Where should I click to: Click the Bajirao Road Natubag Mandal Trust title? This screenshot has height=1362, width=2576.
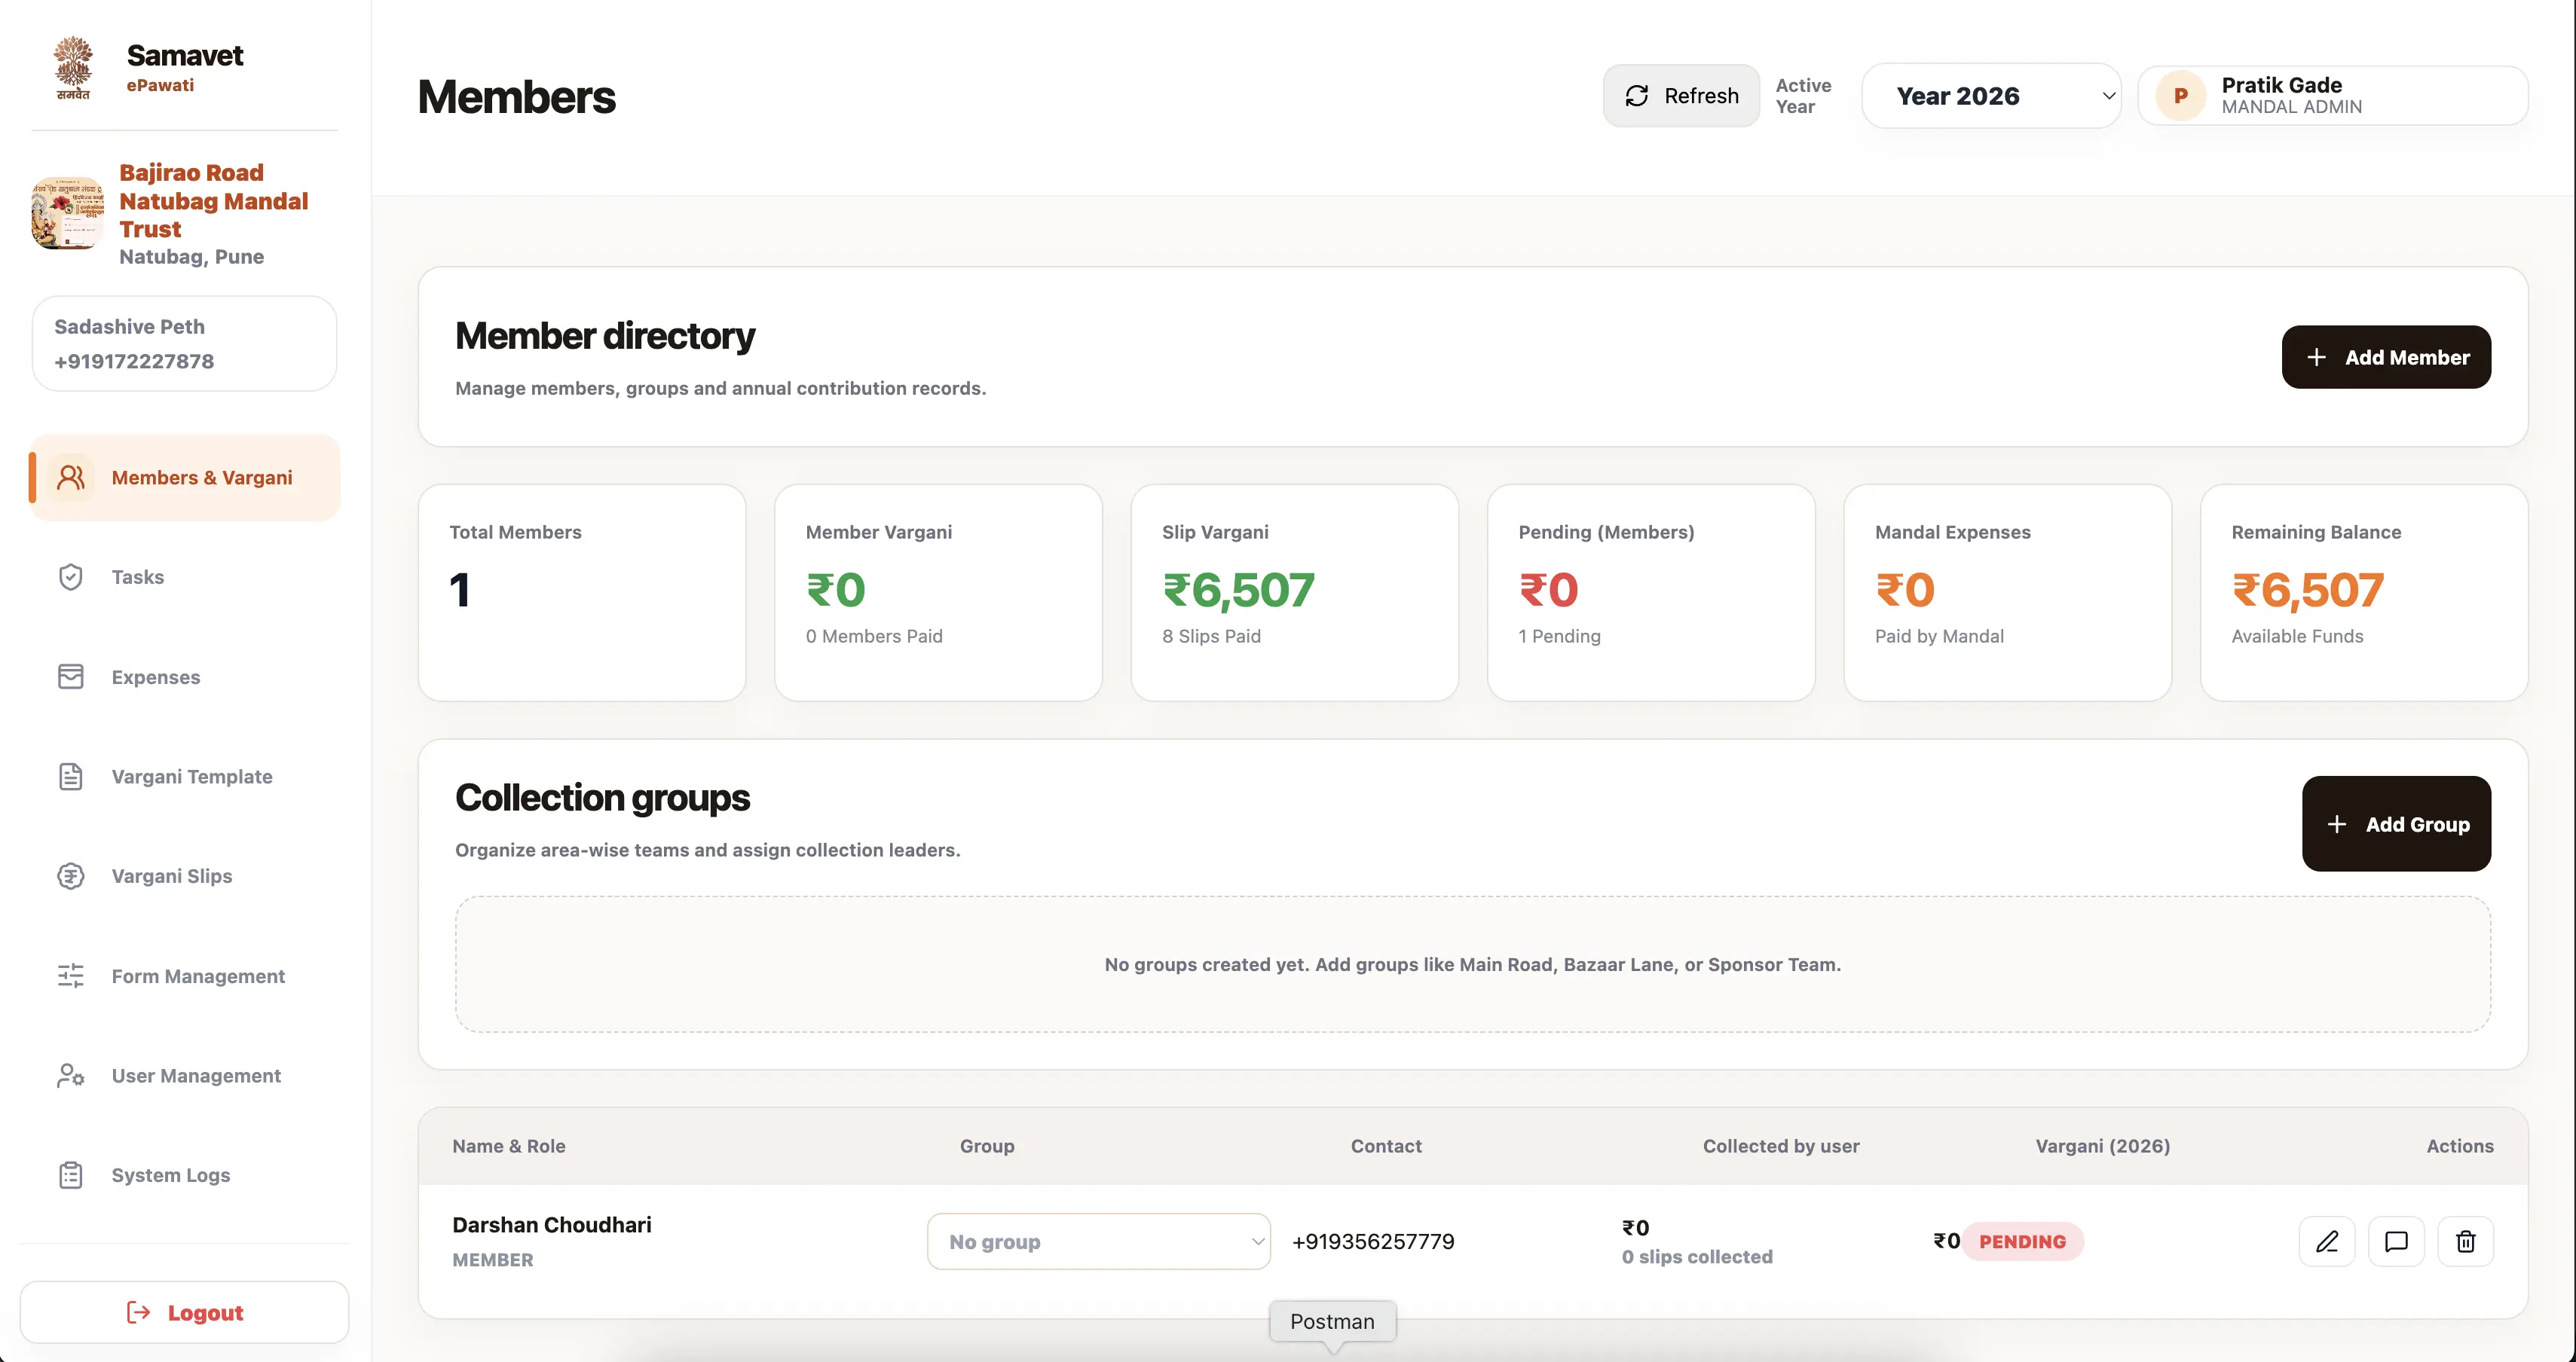pyautogui.click(x=213, y=201)
